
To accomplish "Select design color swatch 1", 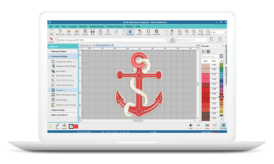I will (71, 126).
